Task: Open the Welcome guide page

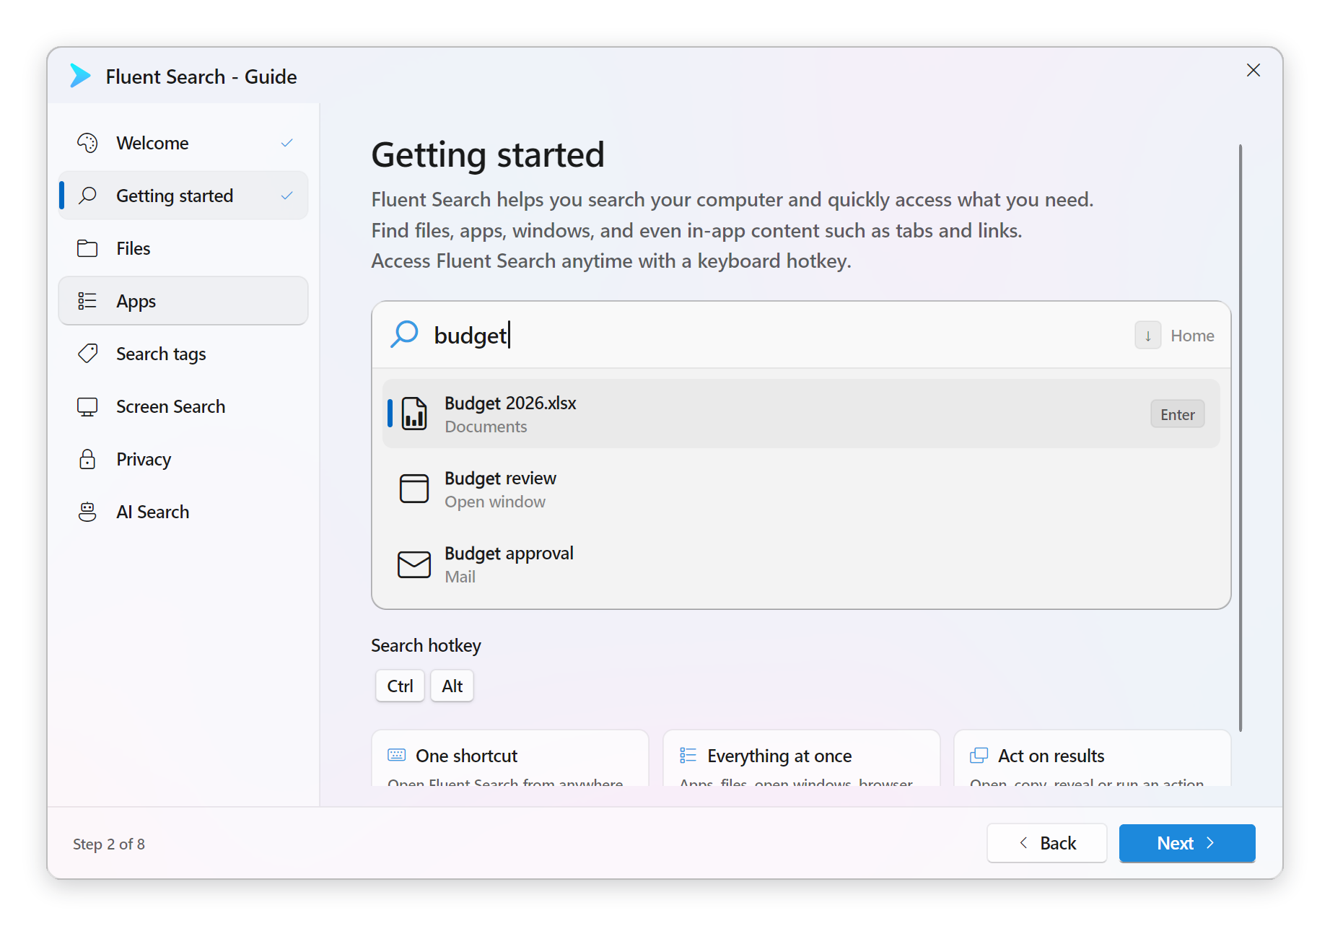Action: tap(183, 143)
